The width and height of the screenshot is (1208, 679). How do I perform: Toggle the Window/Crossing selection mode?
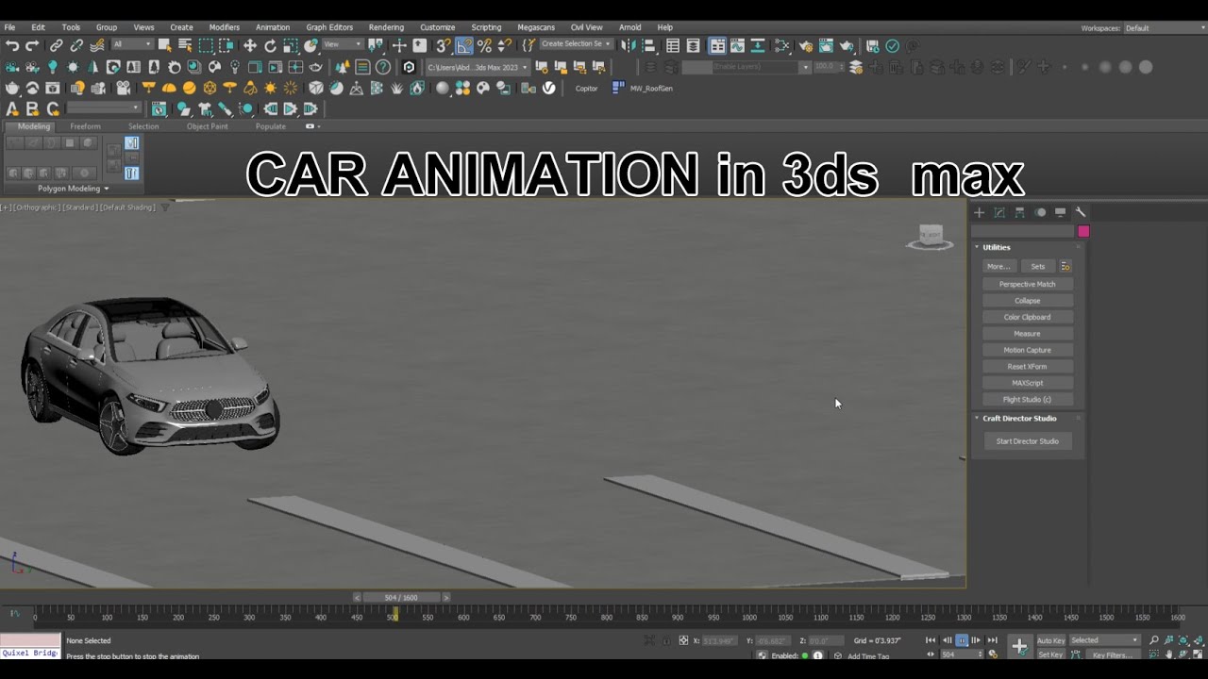coord(226,45)
